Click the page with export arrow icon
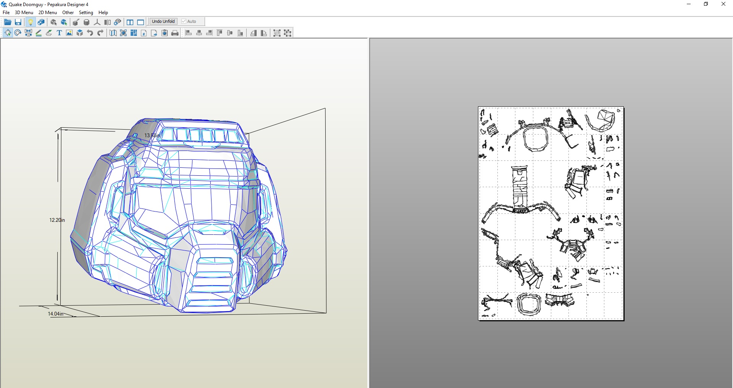733x388 pixels. coord(154,33)
